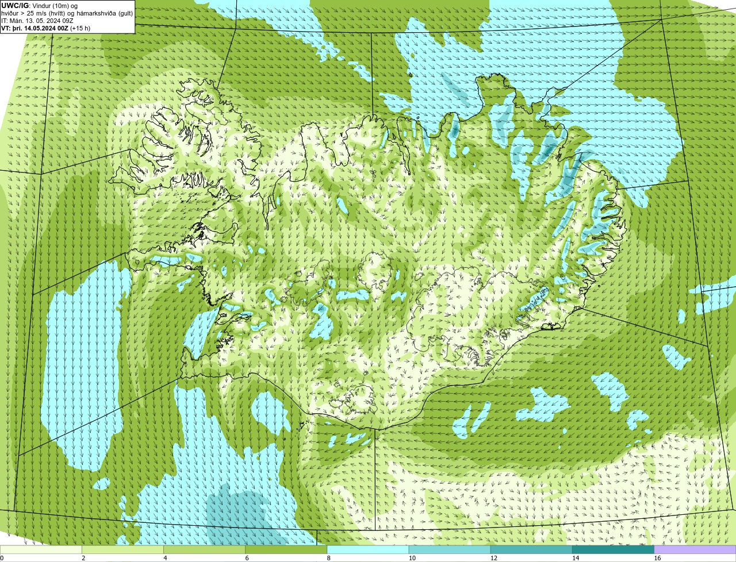Click the medium green 4–6 m/s legend swatch
This screenshot has height=562, width=736.
[205, 549]
